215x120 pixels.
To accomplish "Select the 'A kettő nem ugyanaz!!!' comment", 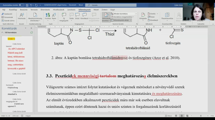I will [16, 105].
